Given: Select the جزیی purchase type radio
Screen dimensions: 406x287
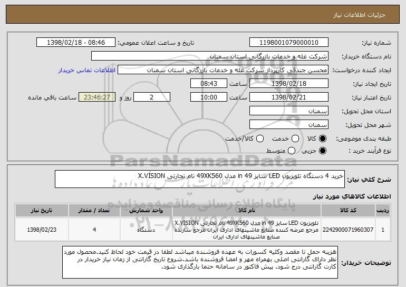Looking at the screenshot, I should (322, 151).
